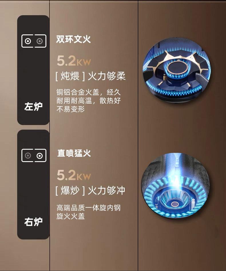Click the highlighted right circle in bottom icon
226x271 pixels.
[40, 155]
